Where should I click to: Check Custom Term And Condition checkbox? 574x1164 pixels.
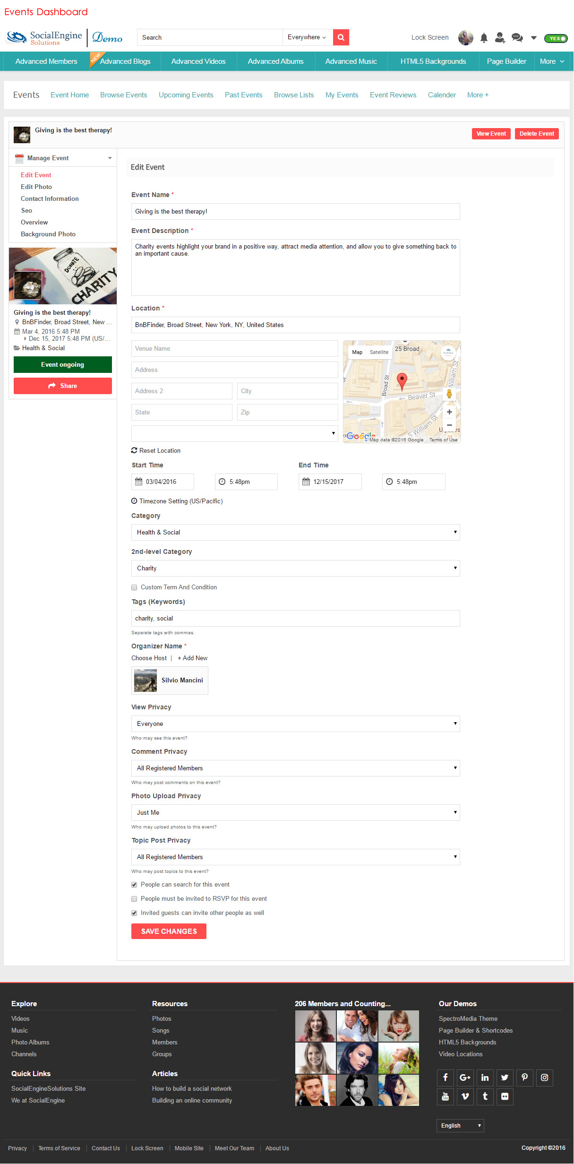tap(134, 587)
